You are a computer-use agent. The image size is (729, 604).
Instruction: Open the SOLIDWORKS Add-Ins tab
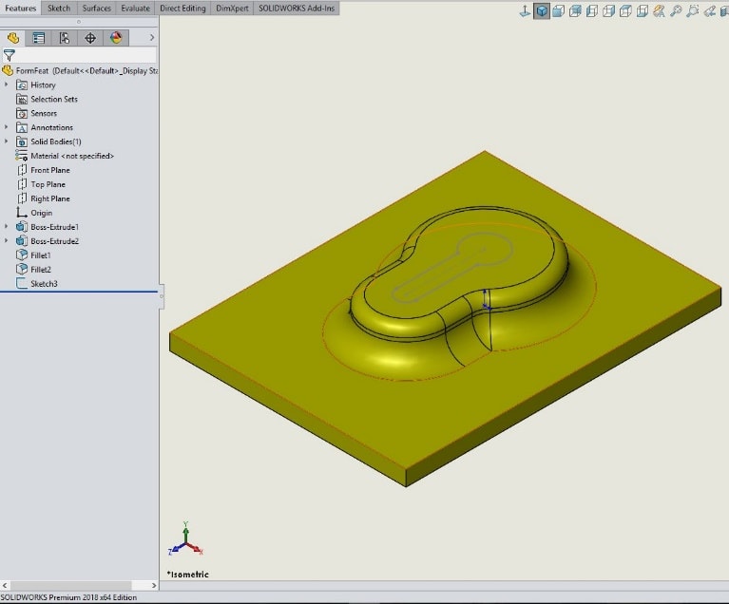coord(297,9)
